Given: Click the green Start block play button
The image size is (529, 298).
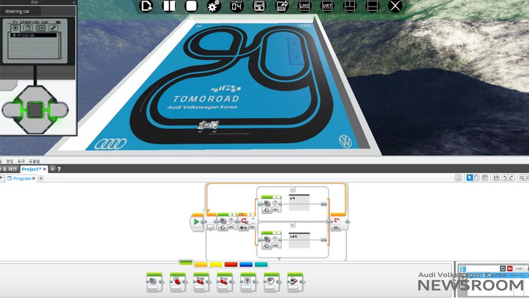Looking at the screenshot, I should (196, 222).
